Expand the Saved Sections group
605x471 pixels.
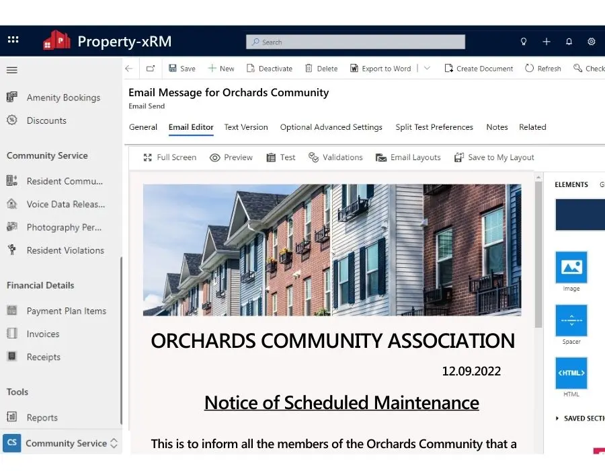pos(580,418)
